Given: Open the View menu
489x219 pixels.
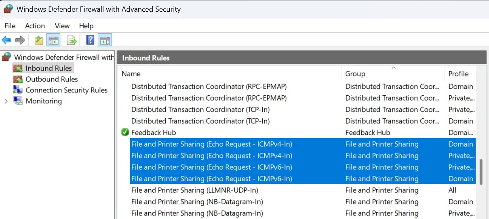Looking at the screenshot, I should coord(62,25).
